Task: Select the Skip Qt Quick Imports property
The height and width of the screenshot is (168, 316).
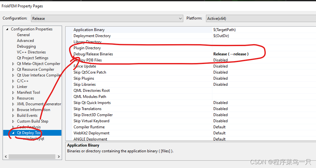Action: point(92,103)
